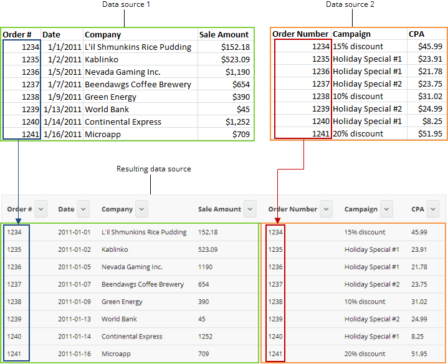This screenshot has width=448, height=364.
Task: Open the Sale Amount column dropdown
Action: tap(250, 209)
